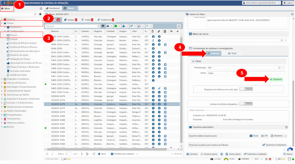Image resolution: width=295 pixels, height=164 pixels.
Task: Add new item with sidebar plus icon
Action: (40, 14)
